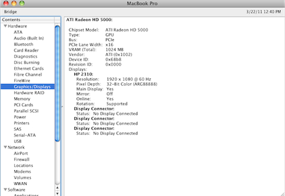Select Printers in the sidebar
The width and height of the screenshot is (285, 196).
(x=21, y=123)
